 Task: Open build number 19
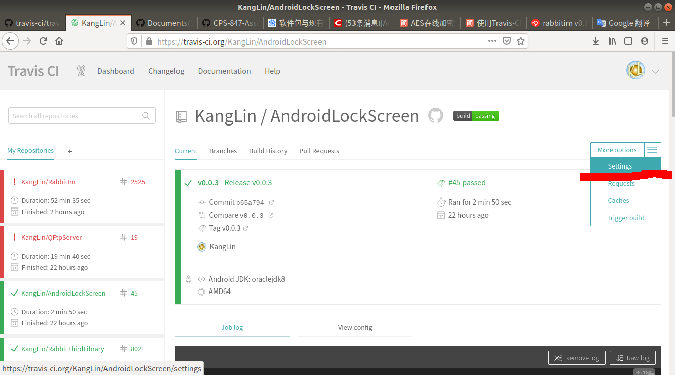(134, 237)
